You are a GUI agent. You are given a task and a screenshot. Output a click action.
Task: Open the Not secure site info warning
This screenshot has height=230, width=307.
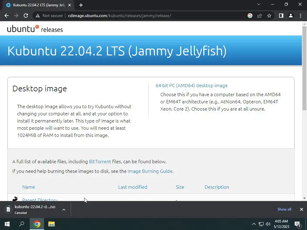(x=49, y=16)
